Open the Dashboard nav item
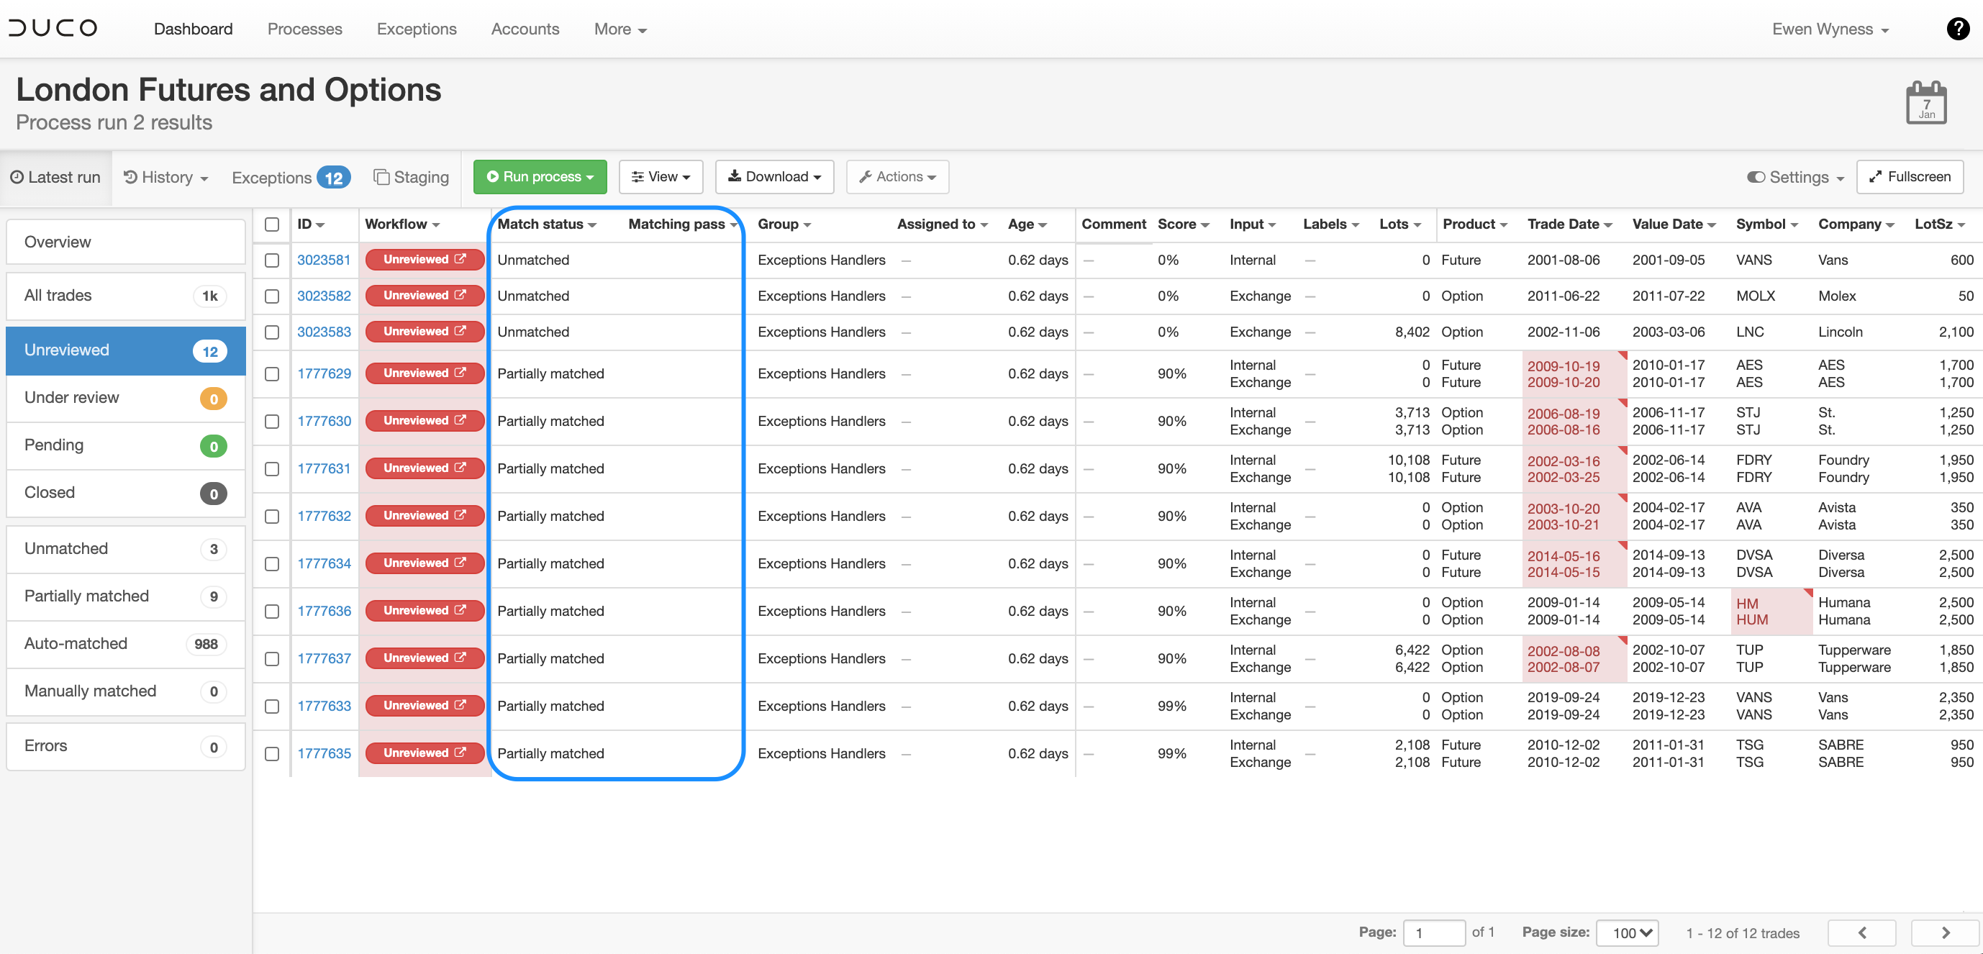 pyautogui.click(x=194, y=29)
